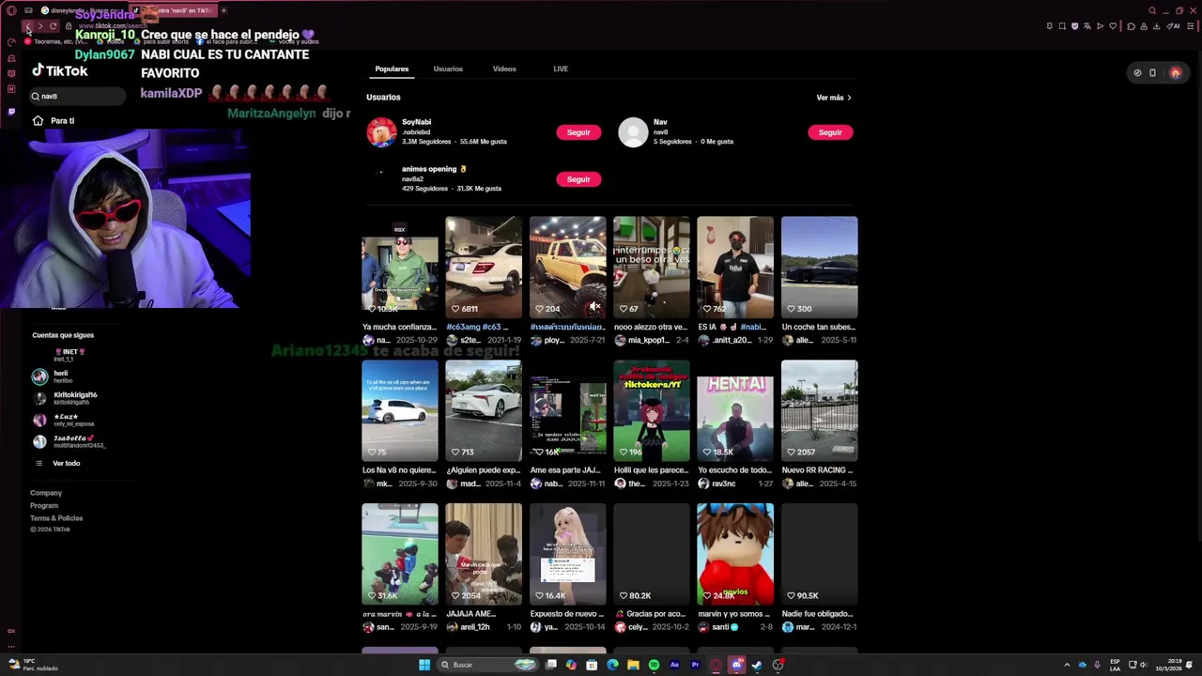
Task: Open Discord icon in the taskbar
Action: (x=736, y=665)
